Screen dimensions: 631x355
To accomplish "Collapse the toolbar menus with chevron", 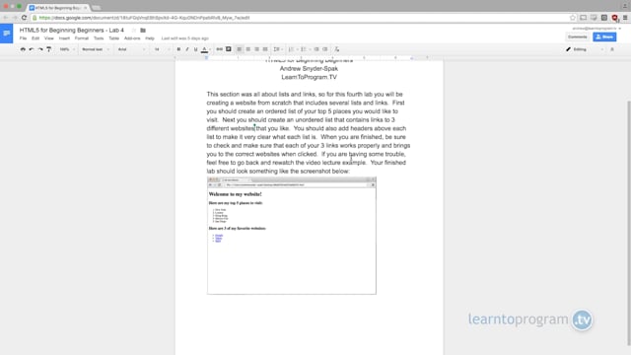I will [612, 49].
